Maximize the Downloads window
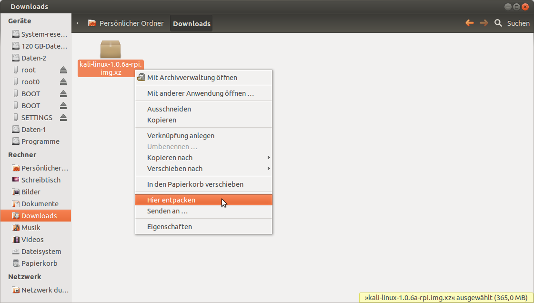Screen dimensions: 534x303 click(516, 7)
